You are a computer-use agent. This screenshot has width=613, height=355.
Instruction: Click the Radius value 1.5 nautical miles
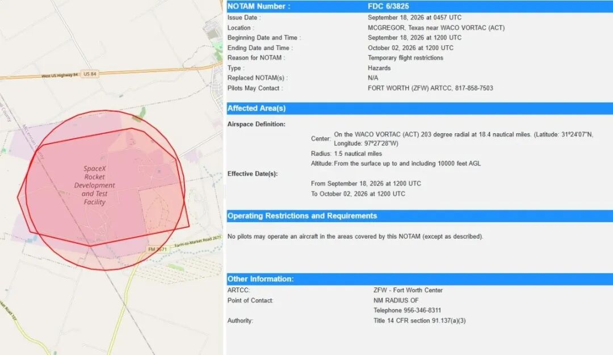click(x=358, y=154)
